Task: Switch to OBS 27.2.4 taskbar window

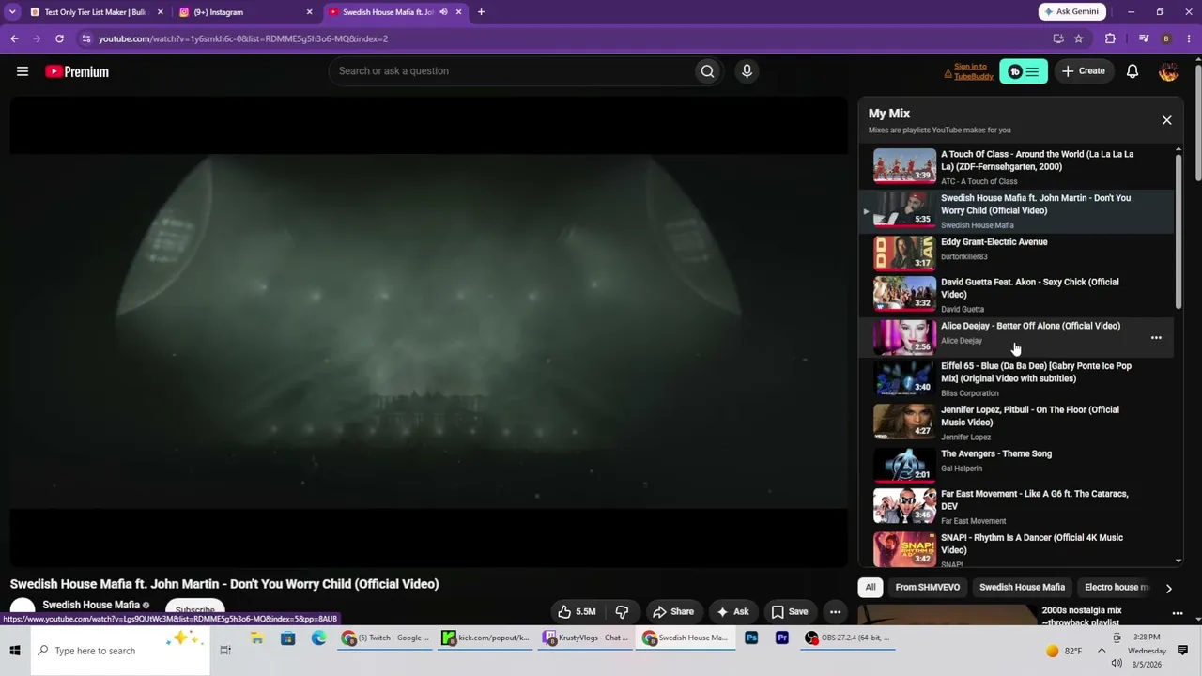Action: [848, 638]
